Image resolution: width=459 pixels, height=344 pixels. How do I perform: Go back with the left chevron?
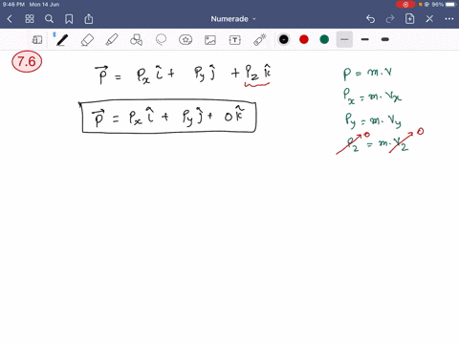click(10, 19)
